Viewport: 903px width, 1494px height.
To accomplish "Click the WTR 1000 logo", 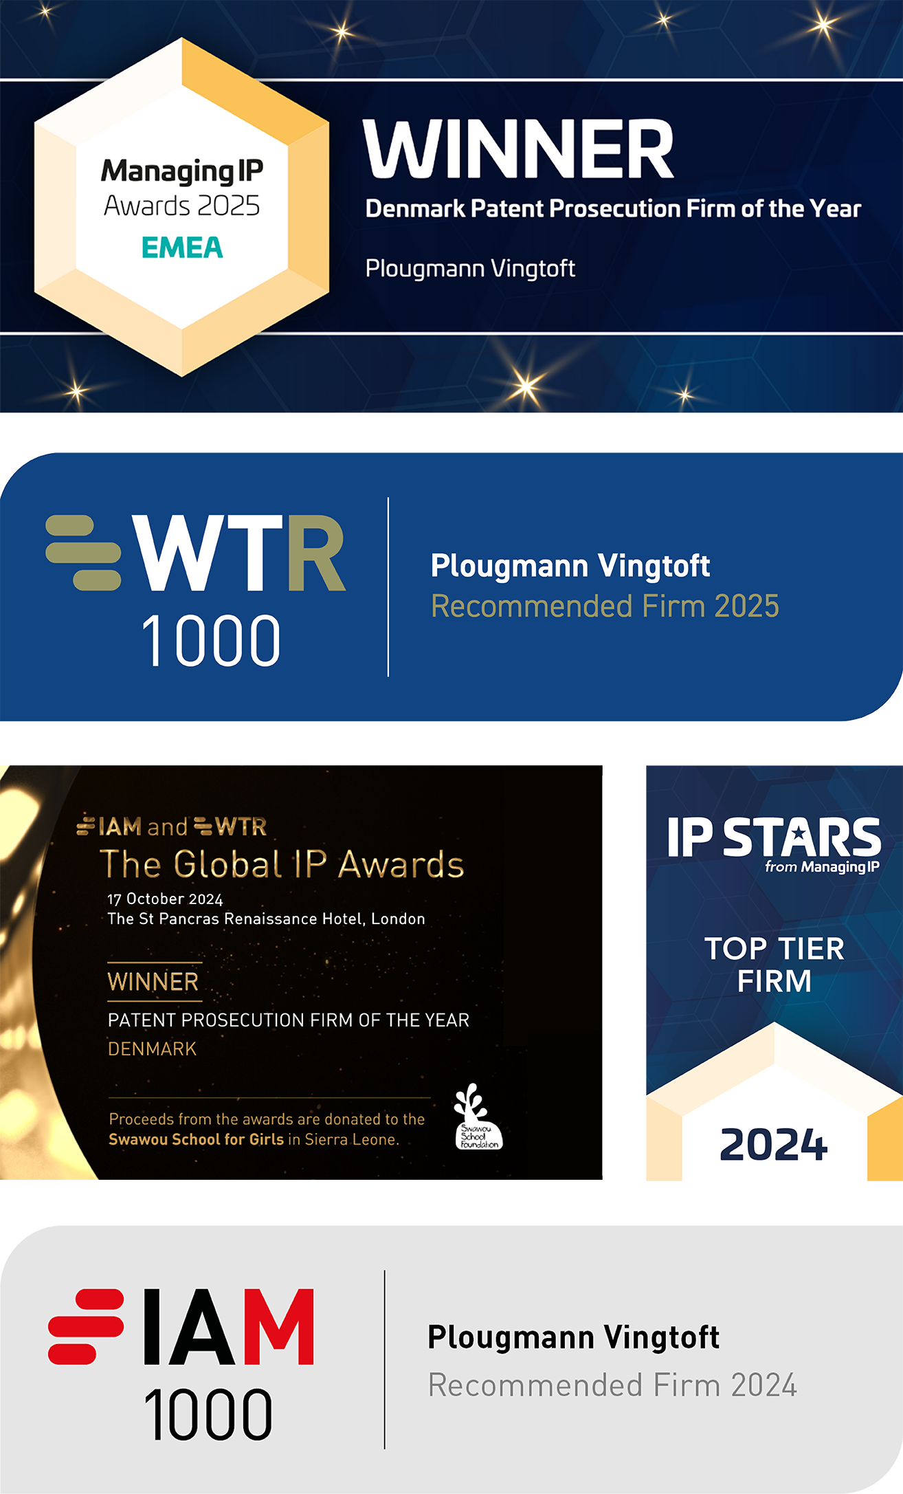I will click(196, 591).
